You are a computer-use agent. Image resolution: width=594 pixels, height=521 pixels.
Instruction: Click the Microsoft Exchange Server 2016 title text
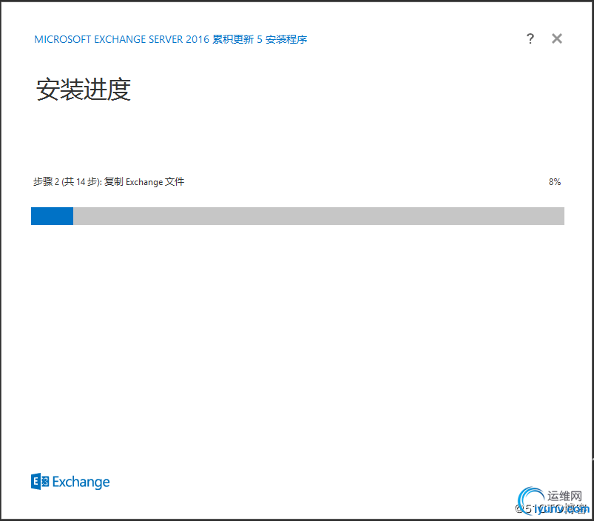[170, 39]
